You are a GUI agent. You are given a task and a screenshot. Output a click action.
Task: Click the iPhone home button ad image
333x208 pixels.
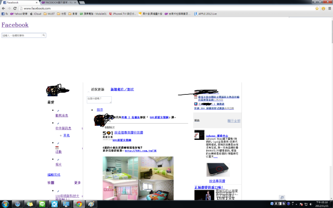(x=218, y=170)
